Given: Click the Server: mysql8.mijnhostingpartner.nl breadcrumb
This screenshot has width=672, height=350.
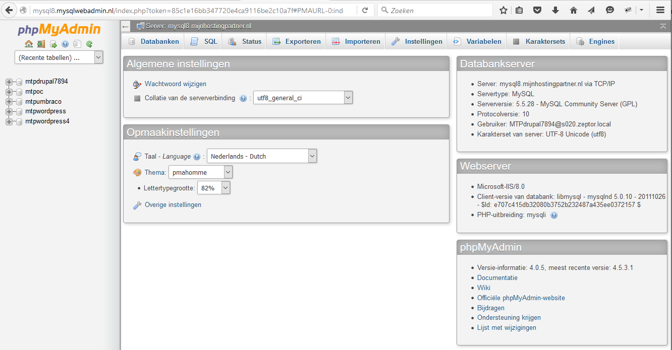Looking at the screenshot, I should pyautogui.click(x=198, y=26).
